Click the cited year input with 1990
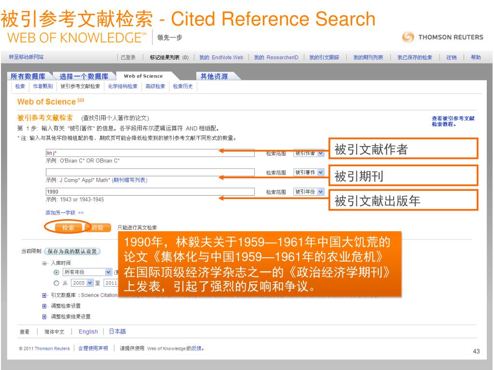 150,192
